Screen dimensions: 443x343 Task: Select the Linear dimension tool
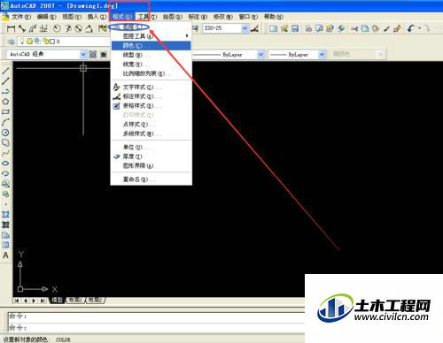point(11,28)
